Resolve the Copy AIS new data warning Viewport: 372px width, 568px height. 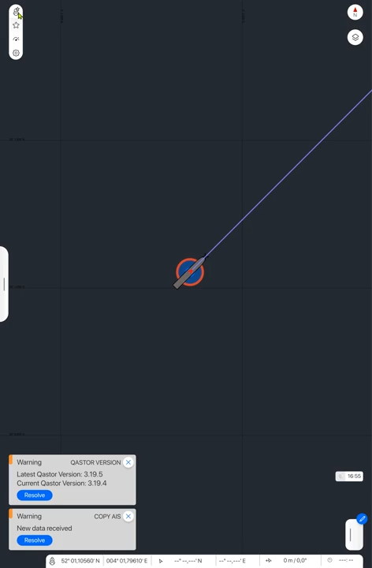(x=35, y=540)
